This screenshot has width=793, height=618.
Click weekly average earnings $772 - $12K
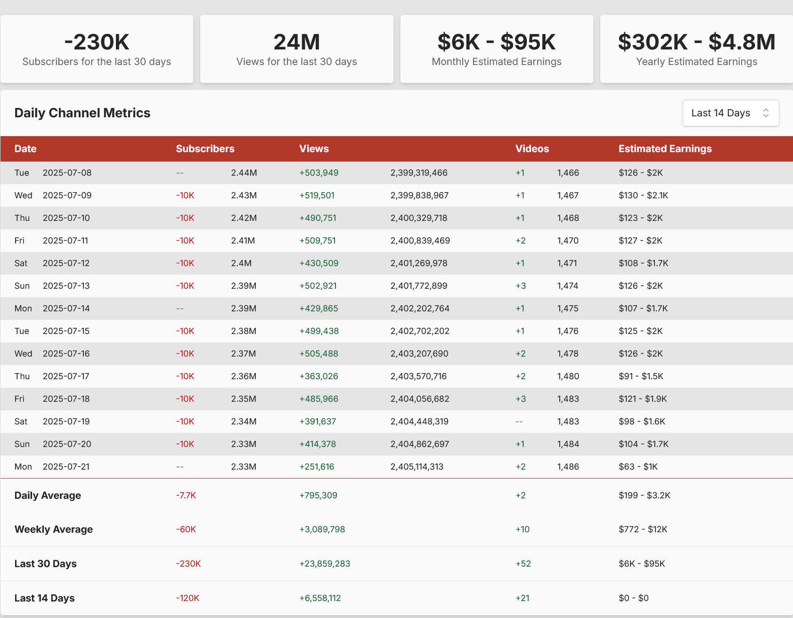coord(643,529)
